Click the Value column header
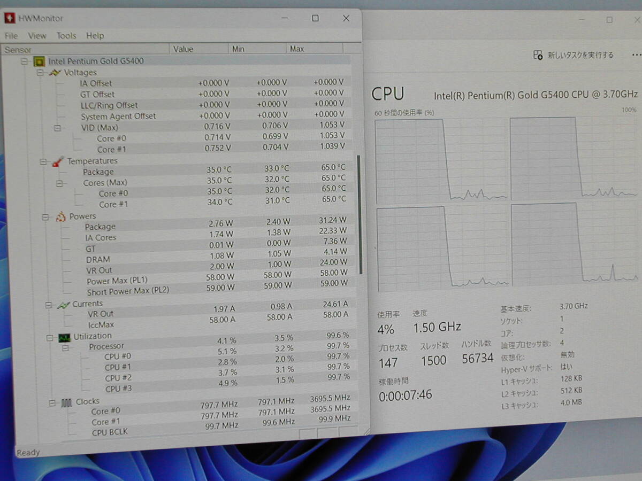Image resolution: width=642 pixels, height=481 pixels. [x=200, y=49]
